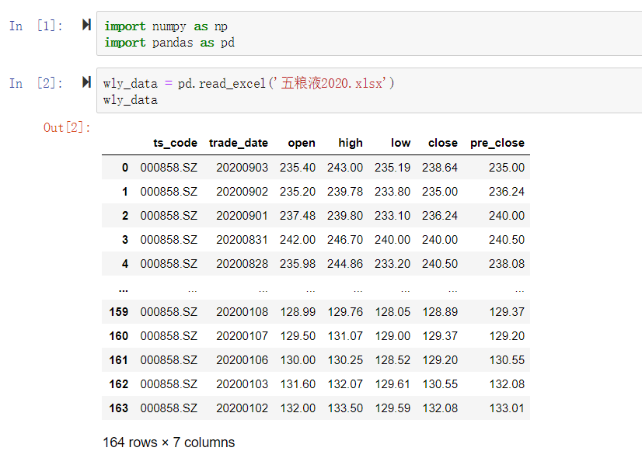Select row index 163 label
Image resolution: width=642 pixels, height=458 pixels.
tap(119, 408)
